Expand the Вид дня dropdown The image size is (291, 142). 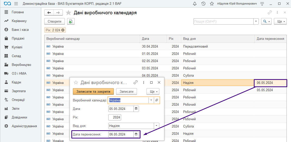point(157,126)
